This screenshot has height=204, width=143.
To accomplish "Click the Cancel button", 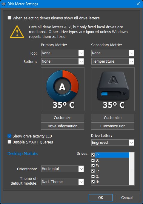I will (x=127, y=198).
